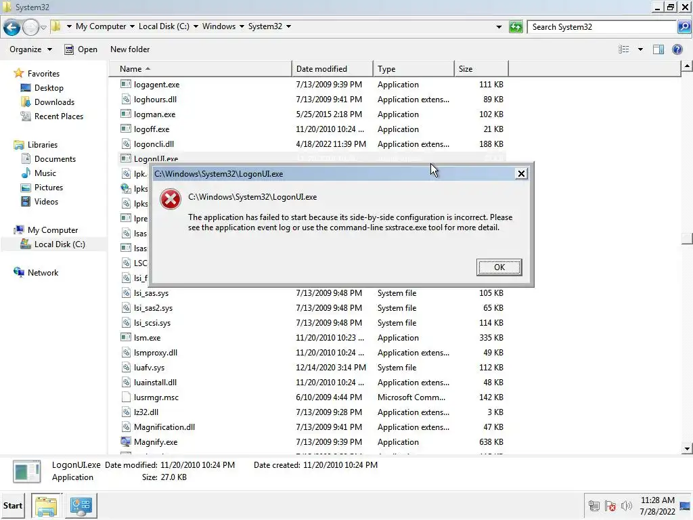Click the file list scroll up arrow
This screenshot has height=520, width=693.
click(x=687, y=67)
